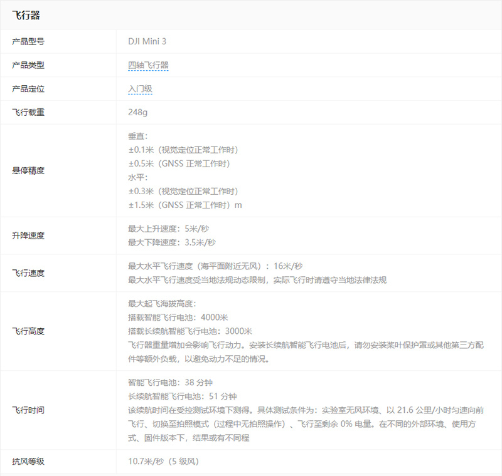Select the 飞行高度 row label
The width and height of the screenshot is (502, 476).
(28, 331)
